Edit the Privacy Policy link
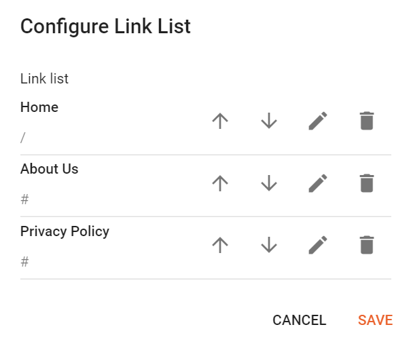 tap(318, 245)
